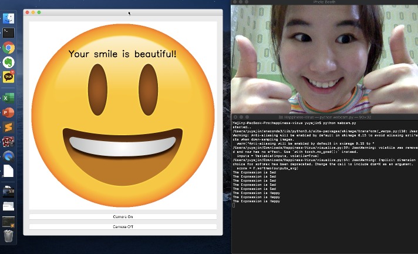The height and width of the screenshot is (254, 418).
Task: Click the 'score = F.softmax' line in Terminal
Action: (x=267, y=168)
